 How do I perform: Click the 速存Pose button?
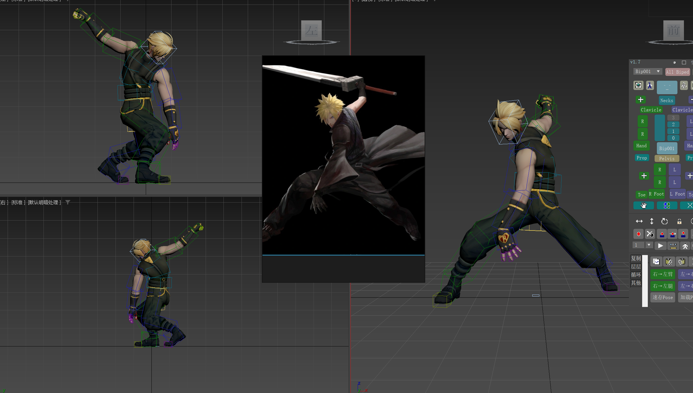click(x=662, y=297)
